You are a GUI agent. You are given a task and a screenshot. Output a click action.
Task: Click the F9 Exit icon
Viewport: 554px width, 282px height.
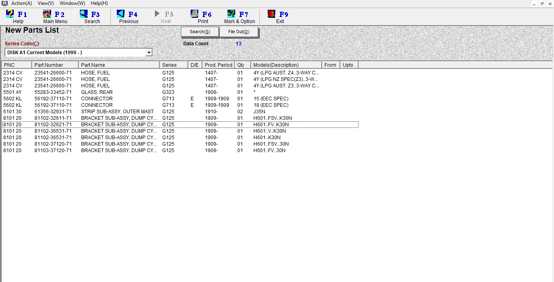[x=272, y=14]
